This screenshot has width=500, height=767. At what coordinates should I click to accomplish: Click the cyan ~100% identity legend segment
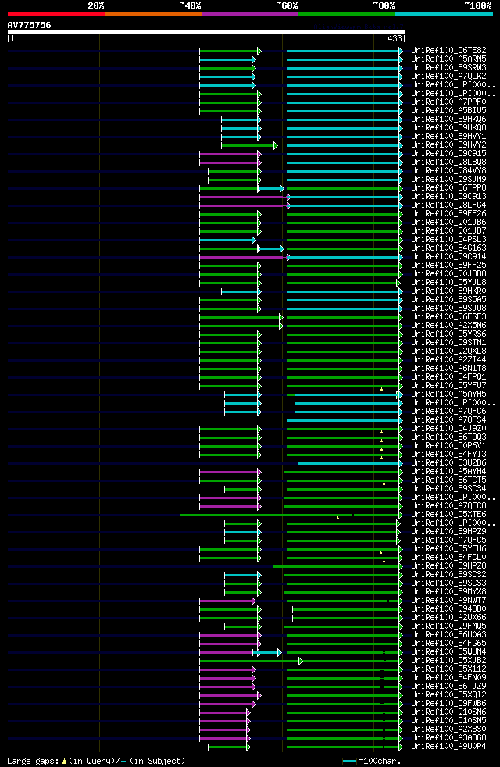[x=444, y=14]
